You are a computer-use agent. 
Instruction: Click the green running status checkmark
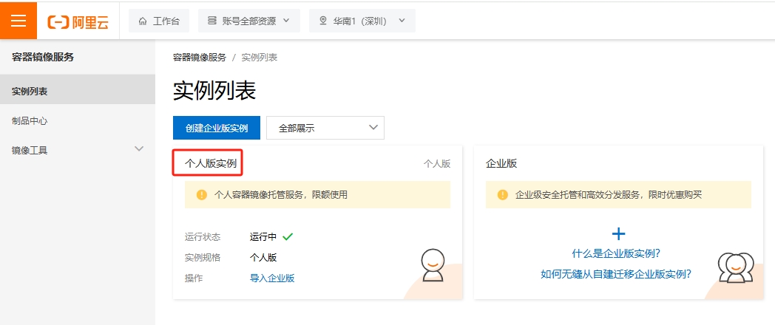coord(288,237)
